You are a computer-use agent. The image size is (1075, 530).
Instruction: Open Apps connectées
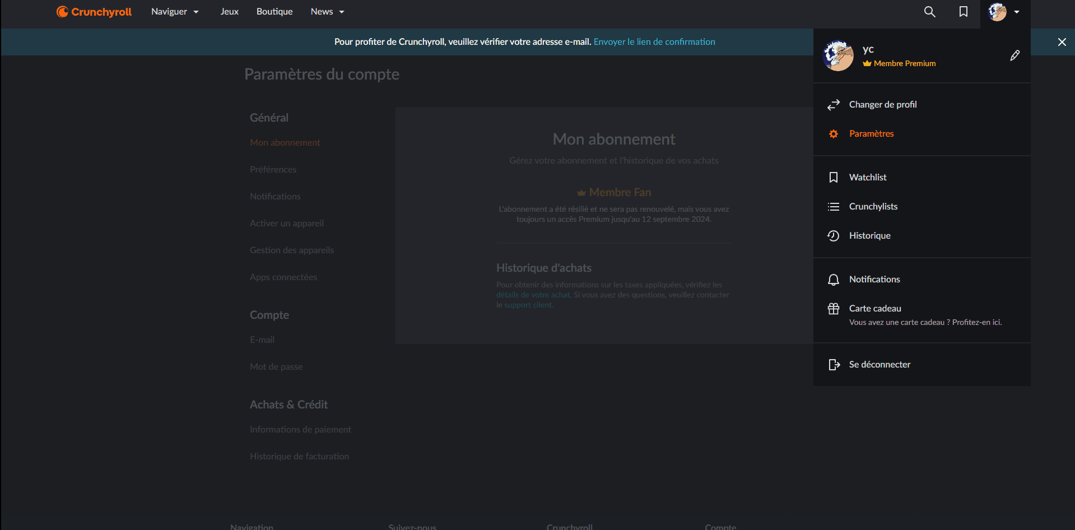[x=283, y=277]
